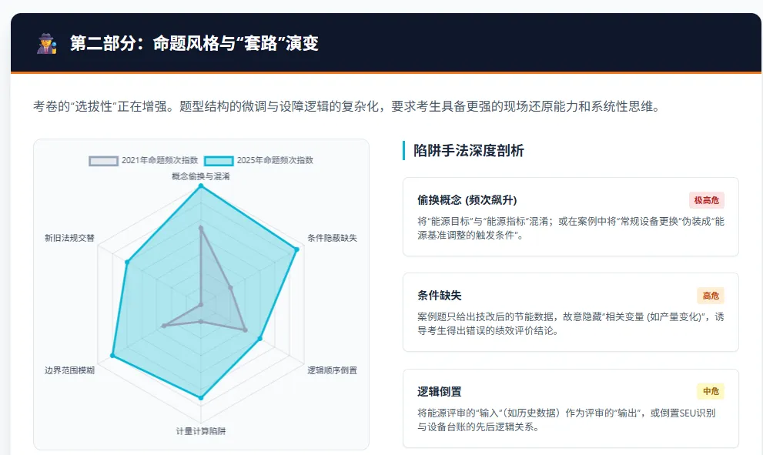Select the 边界范围模糊 radar axis label
Image resolution: width=763 pixels, height=455 pixels.
69,370
